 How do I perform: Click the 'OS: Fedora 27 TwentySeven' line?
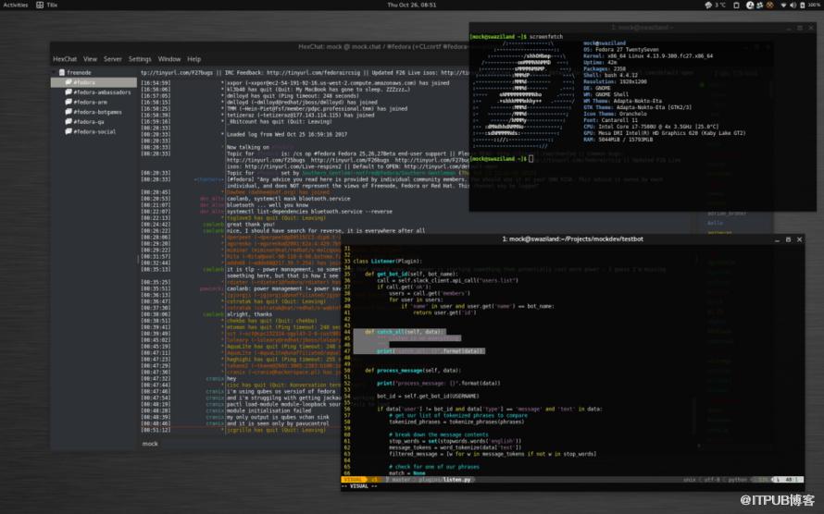point(620,49)
